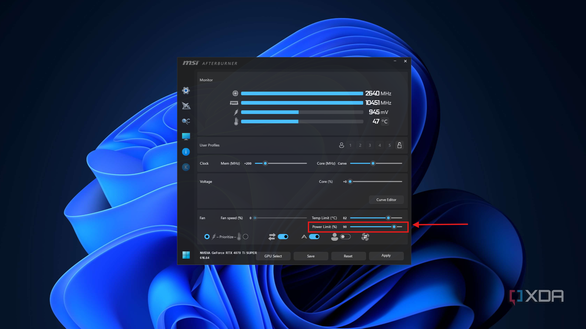This screenshot has height=329, width=586.
Task: Click the chip icon next to 2640 MHz
Action: coord(235,93)
